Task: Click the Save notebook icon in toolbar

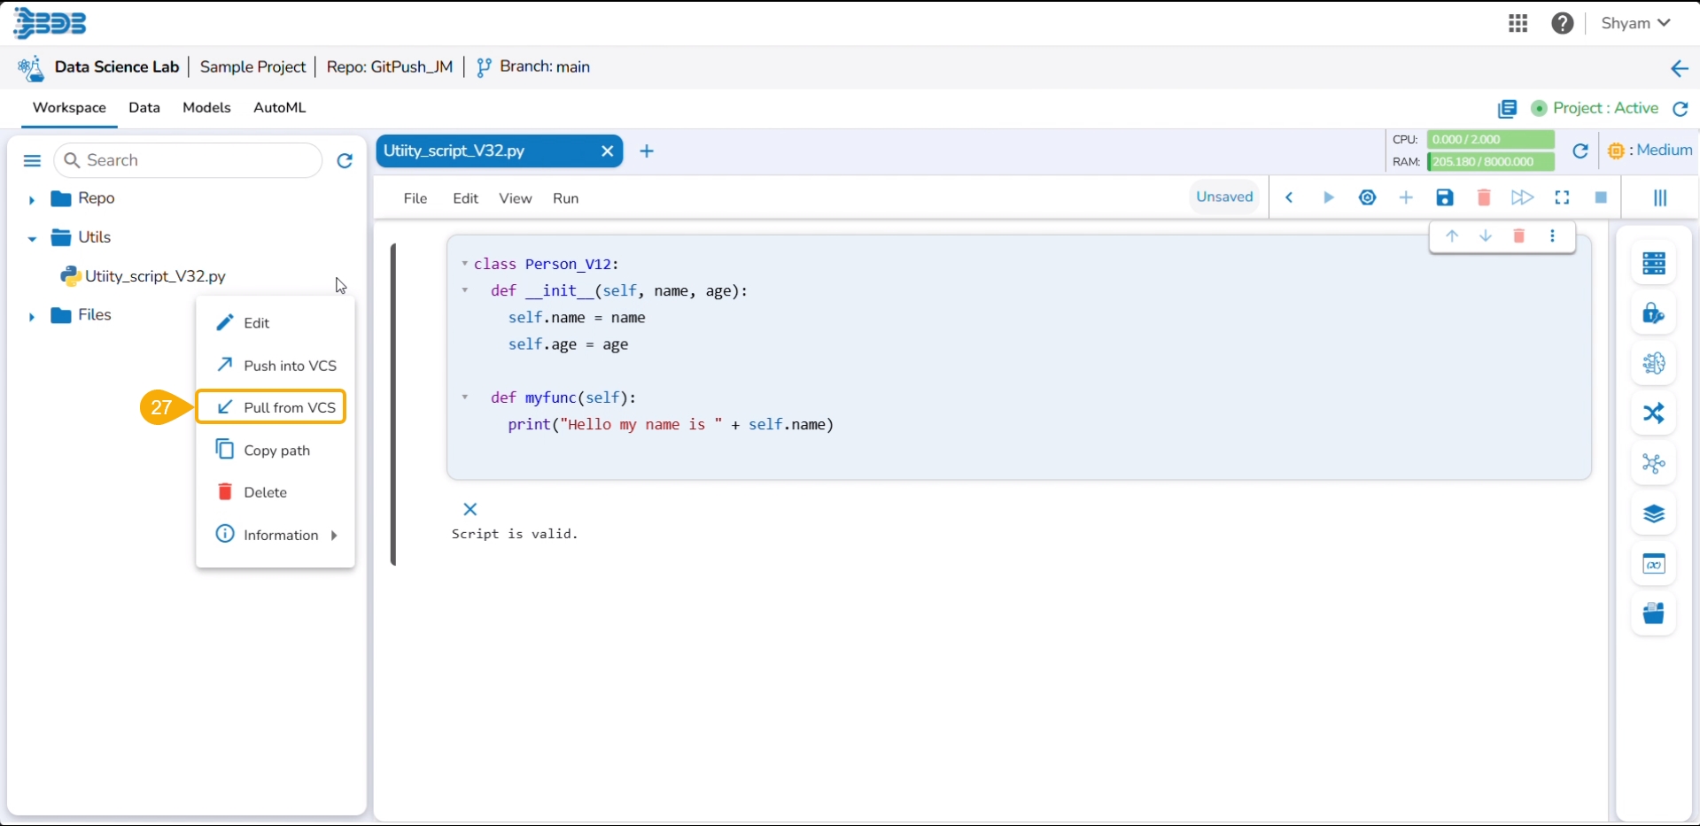Action: [1445, 197]
